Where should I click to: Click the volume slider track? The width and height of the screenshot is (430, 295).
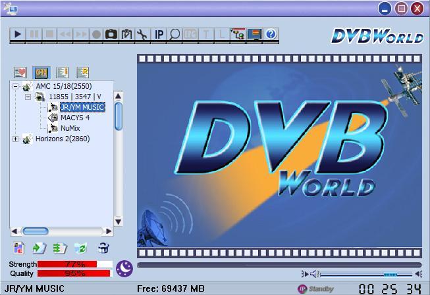tap(366, 274)
